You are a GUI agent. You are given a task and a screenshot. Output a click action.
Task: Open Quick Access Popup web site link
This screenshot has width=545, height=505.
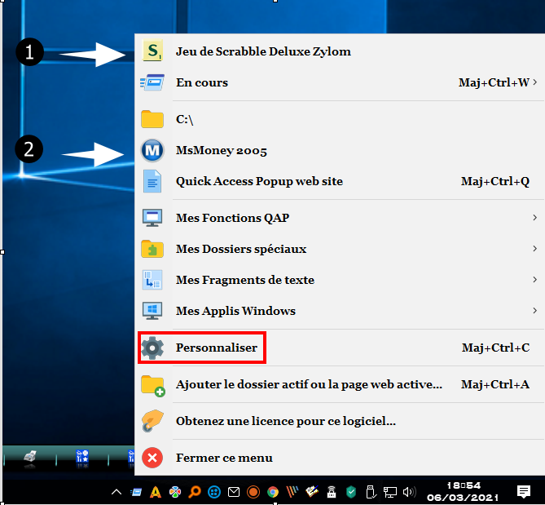click(x=259, y=182)
